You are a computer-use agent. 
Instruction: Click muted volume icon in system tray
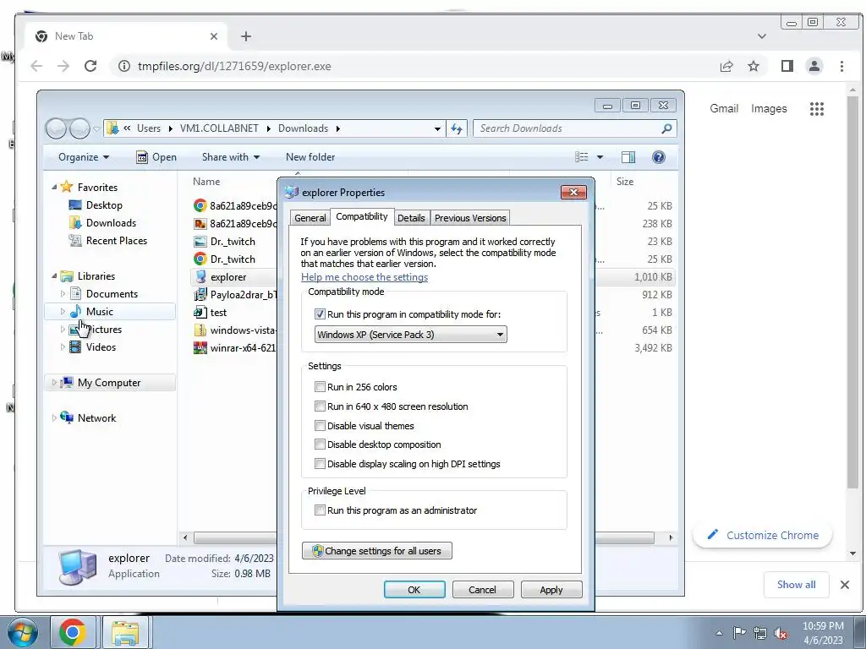click(781, 633)
